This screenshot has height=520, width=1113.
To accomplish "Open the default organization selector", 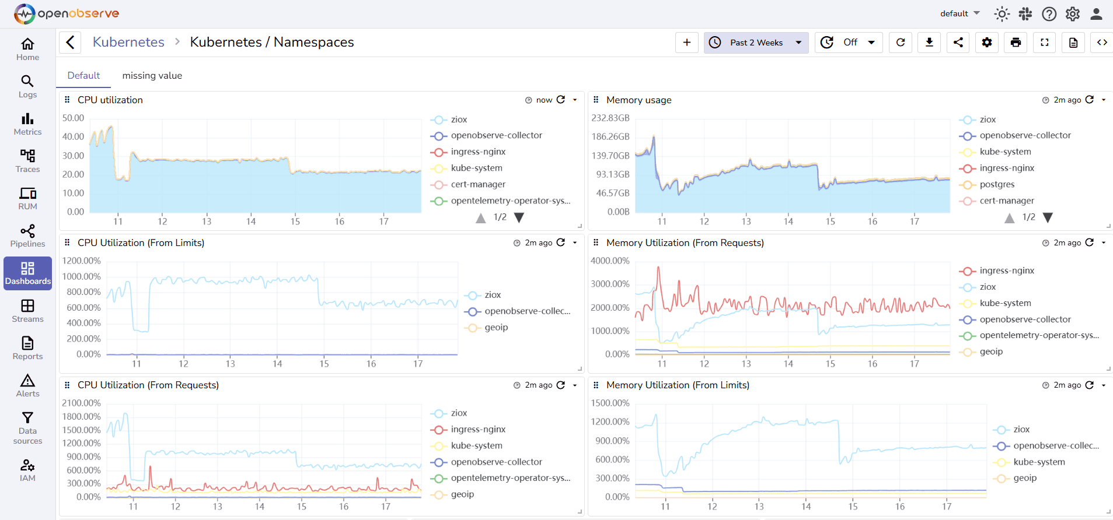I will (960, 13).
